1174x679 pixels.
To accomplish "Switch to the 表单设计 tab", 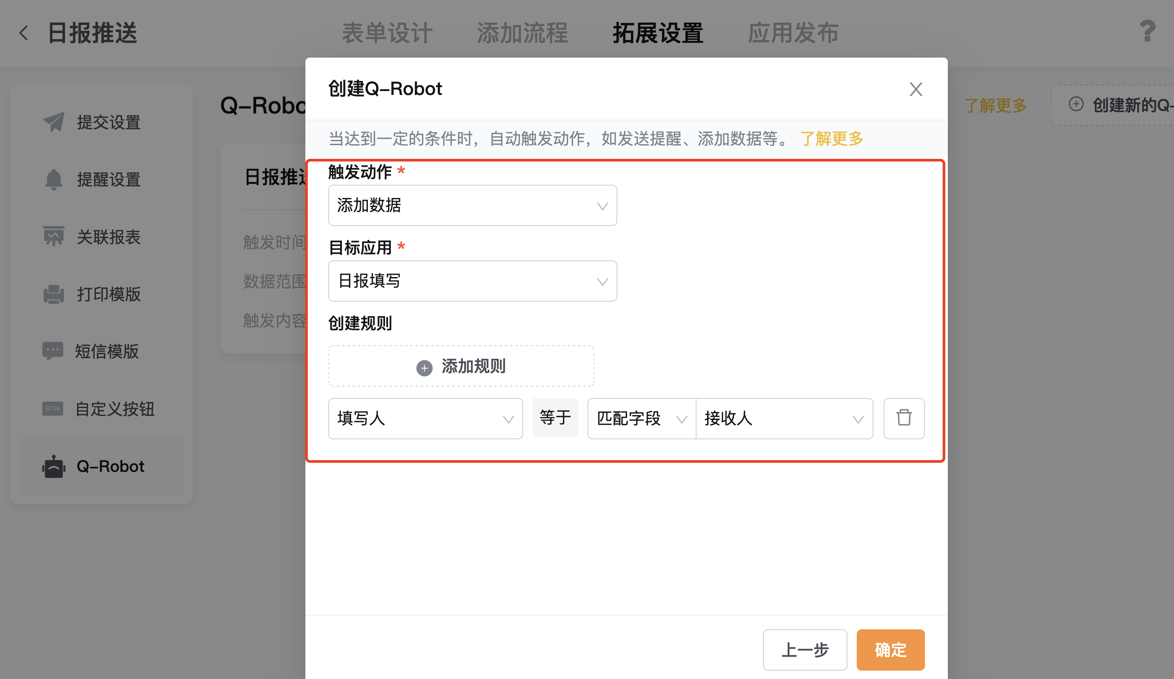I will click(387, 33).
